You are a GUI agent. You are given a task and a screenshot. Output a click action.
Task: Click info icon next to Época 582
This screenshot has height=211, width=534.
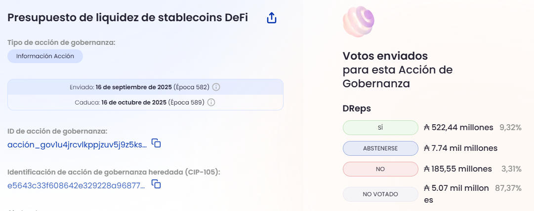[x=216, y=87]
